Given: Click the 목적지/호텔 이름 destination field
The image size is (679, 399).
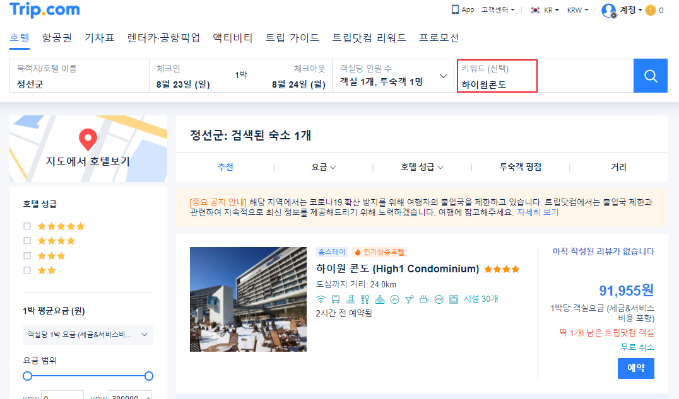Looking at the screenshot, I should 80,76.
